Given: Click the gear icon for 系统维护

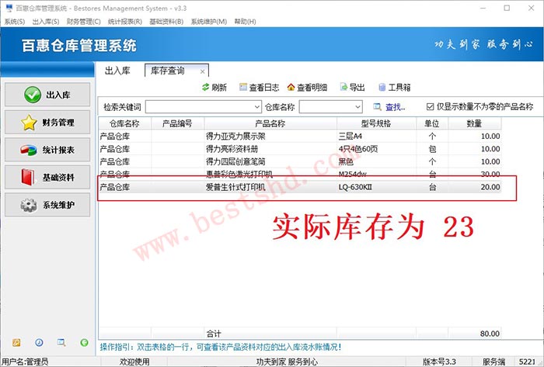Looking at the screenshot, I should click(x=29, y=205).
